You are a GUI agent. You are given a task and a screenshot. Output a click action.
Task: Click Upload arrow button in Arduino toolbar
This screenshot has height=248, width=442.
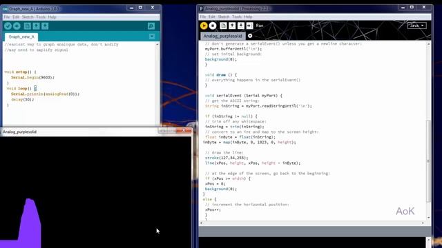coord(17,26)
